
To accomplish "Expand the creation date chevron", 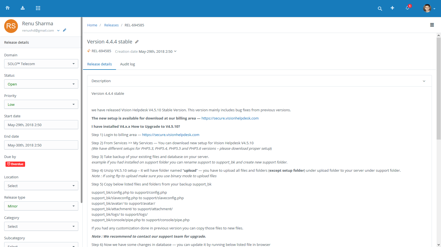I will 175,51.
